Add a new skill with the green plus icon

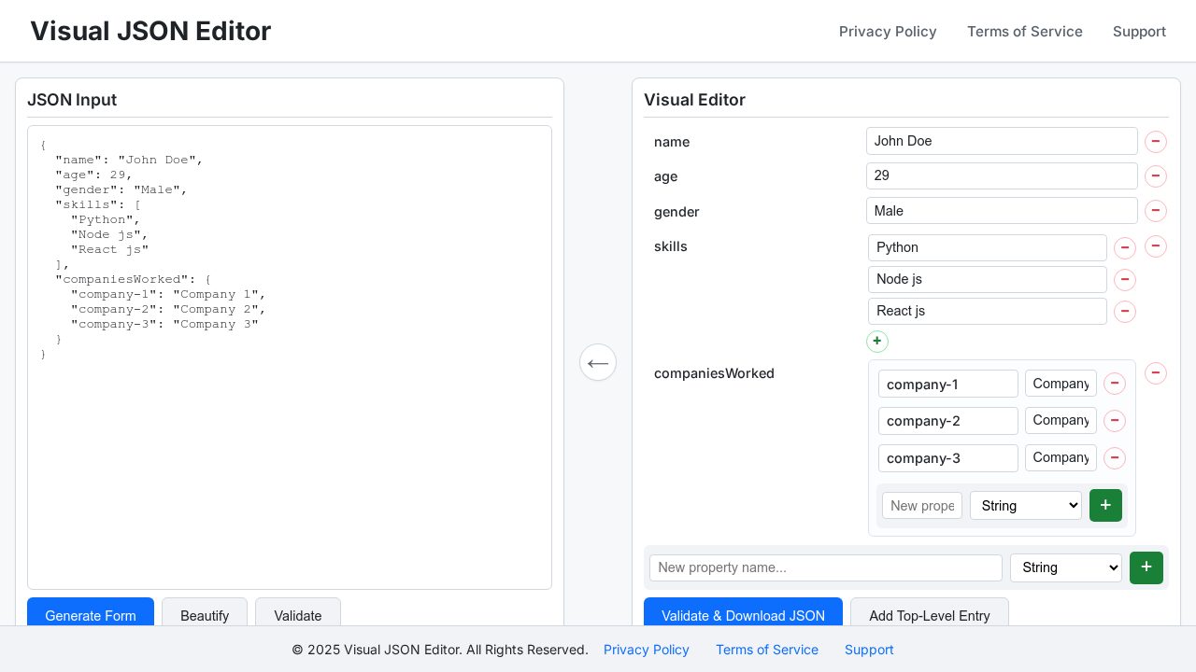point(877,341)
